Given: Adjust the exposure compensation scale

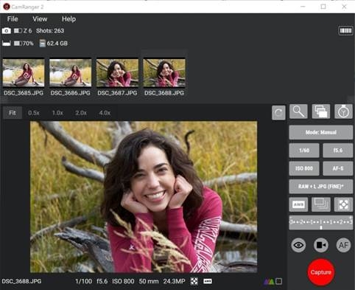Looking at the screenshot, I should 321,223.
